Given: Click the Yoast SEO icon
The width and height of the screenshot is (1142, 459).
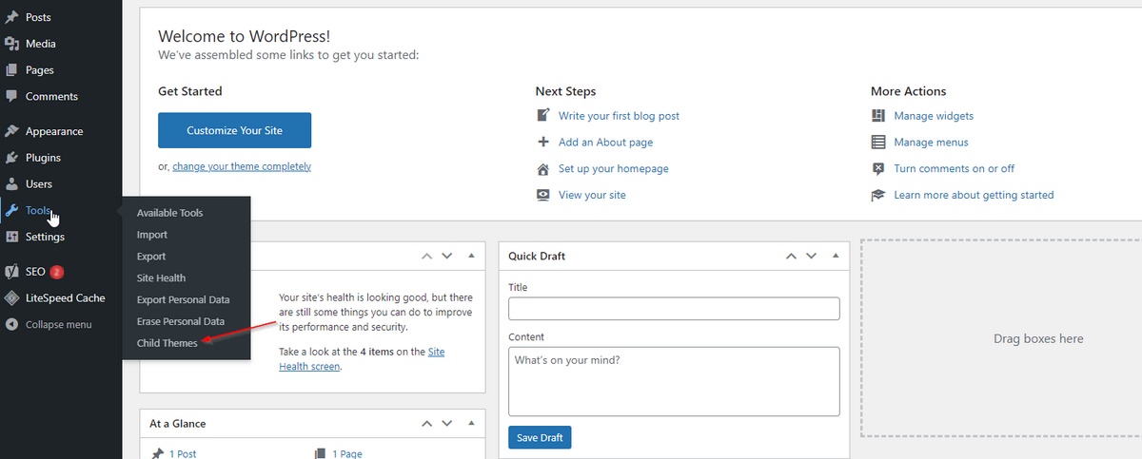Looking at the screenshot, I should (x=11, y=272).
